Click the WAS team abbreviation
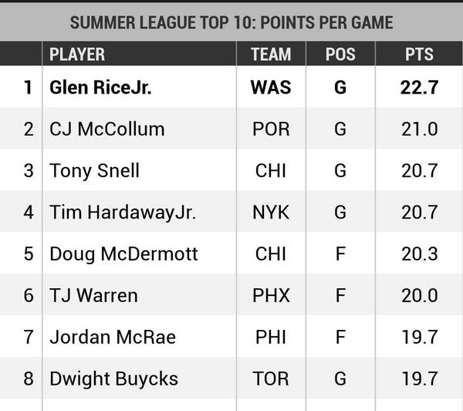This screenshot has width=463, height=411. point(271,87)
